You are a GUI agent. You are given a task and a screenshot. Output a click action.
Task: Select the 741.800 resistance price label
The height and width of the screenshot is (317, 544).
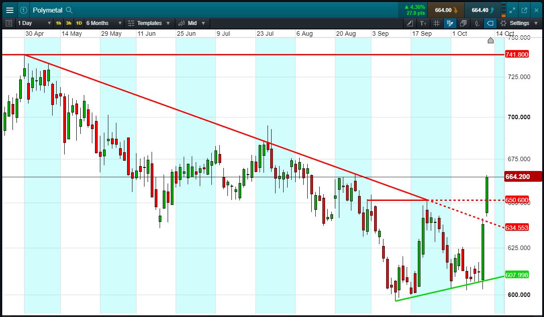(x=517, y=54)
